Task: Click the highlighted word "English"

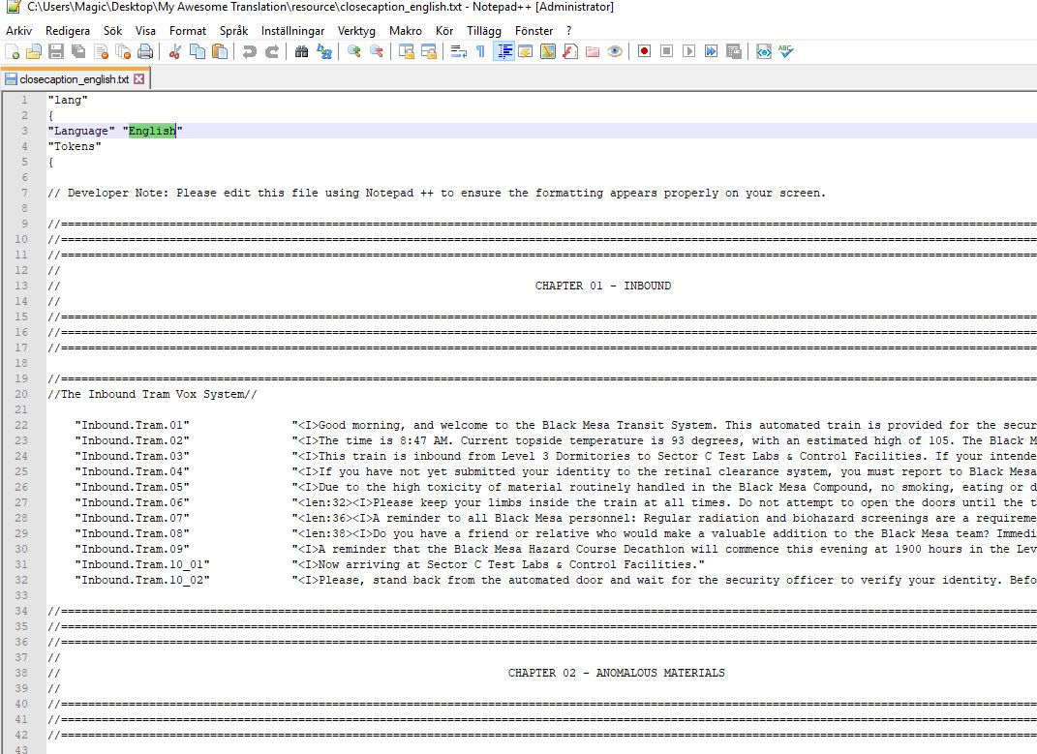Action: point(152,131)
